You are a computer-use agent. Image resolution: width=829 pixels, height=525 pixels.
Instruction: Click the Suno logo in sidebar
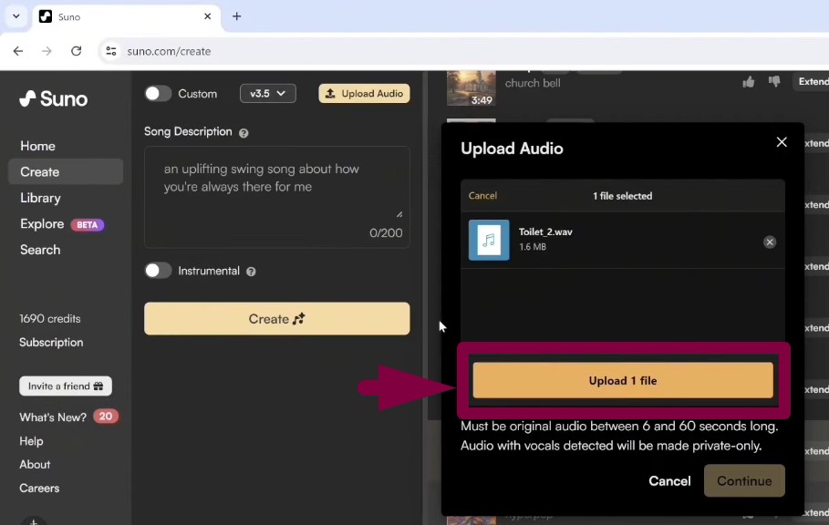[54, 98]
